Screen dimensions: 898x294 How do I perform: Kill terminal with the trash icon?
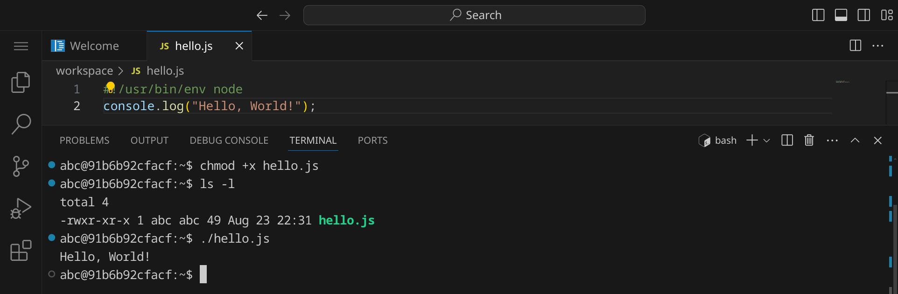(809, 140)
